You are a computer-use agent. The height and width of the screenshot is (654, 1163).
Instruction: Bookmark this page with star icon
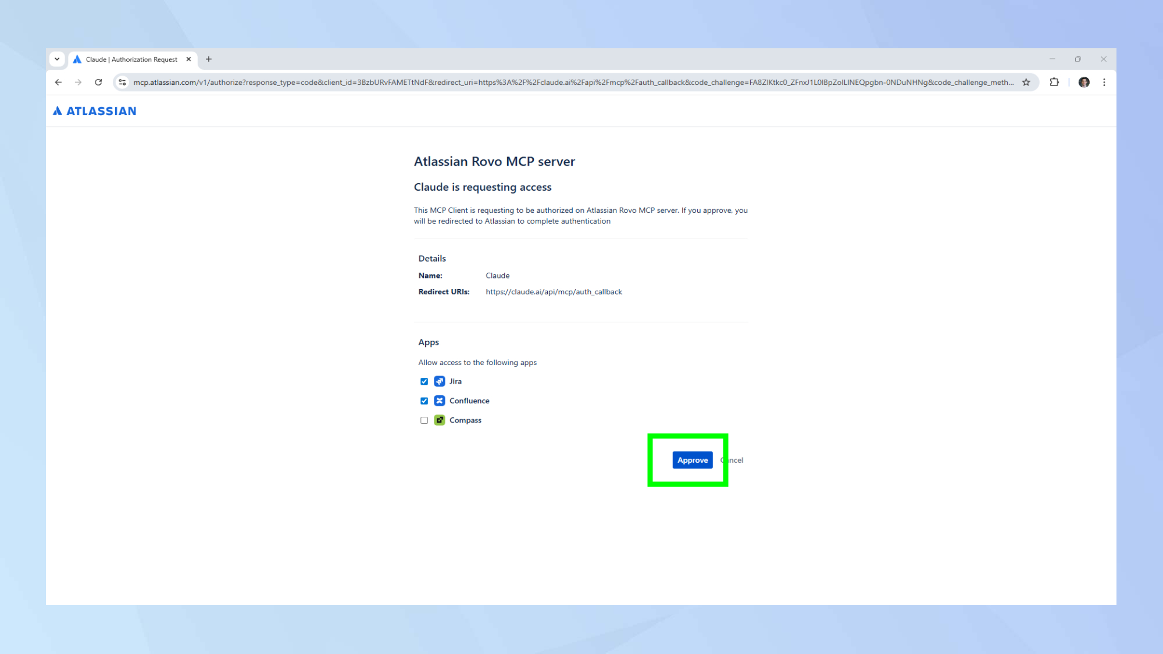click(1026, 83)
